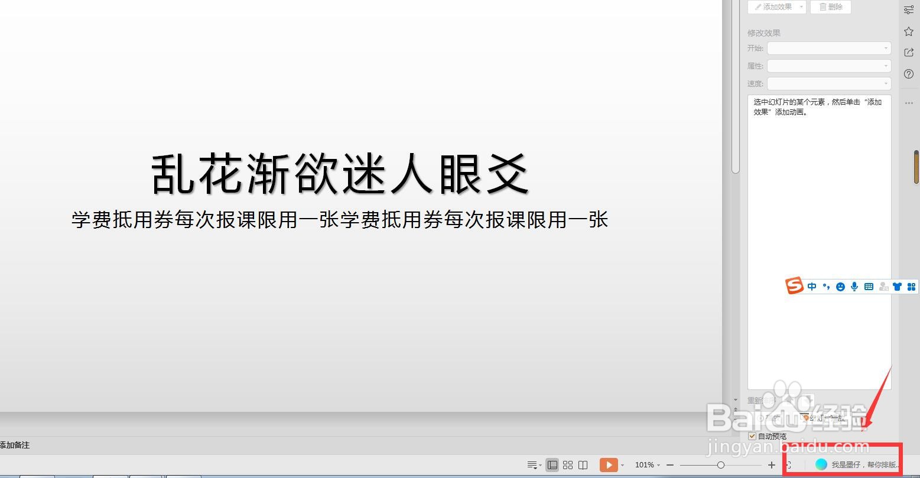Activate Sogou voice input microphone
Viewport: 920px width, 478px height.
[x=854, y=287]
